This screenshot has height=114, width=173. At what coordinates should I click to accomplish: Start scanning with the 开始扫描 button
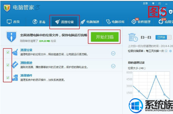point(105,37)
